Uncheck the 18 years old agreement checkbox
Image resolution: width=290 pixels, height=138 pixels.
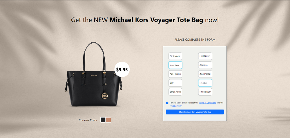click(167, 103)
